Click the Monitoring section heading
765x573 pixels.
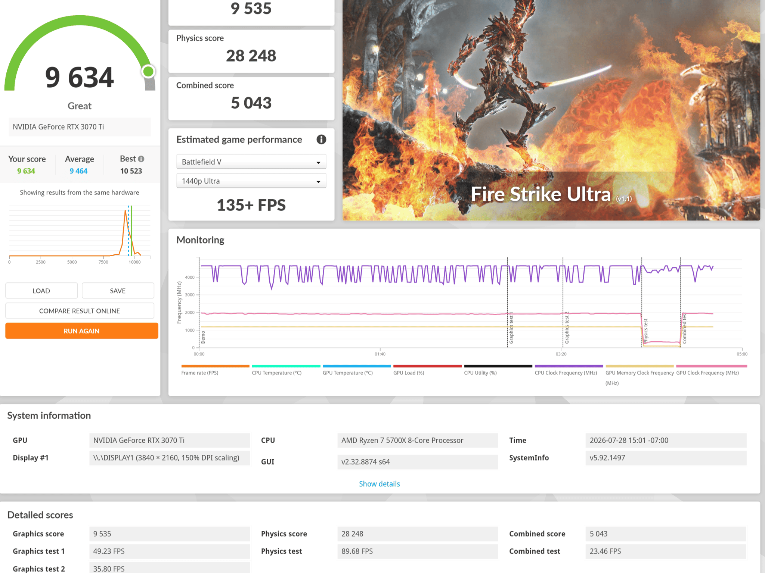[x=200, y=240]
